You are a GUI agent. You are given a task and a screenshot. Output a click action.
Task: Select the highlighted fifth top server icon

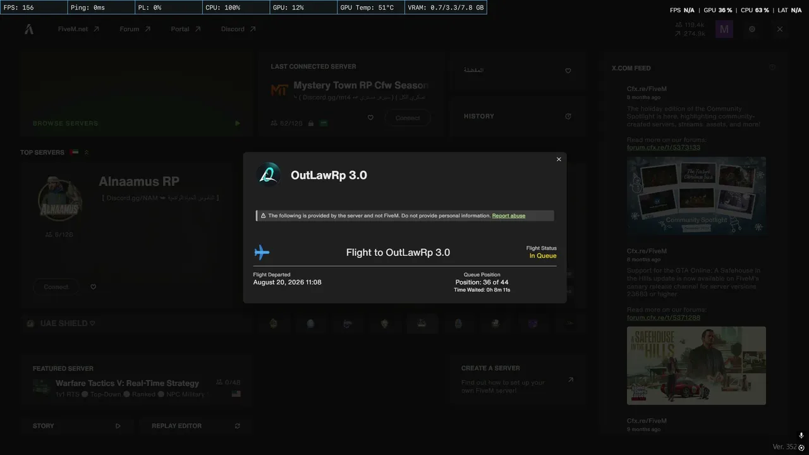click(422, 324)
